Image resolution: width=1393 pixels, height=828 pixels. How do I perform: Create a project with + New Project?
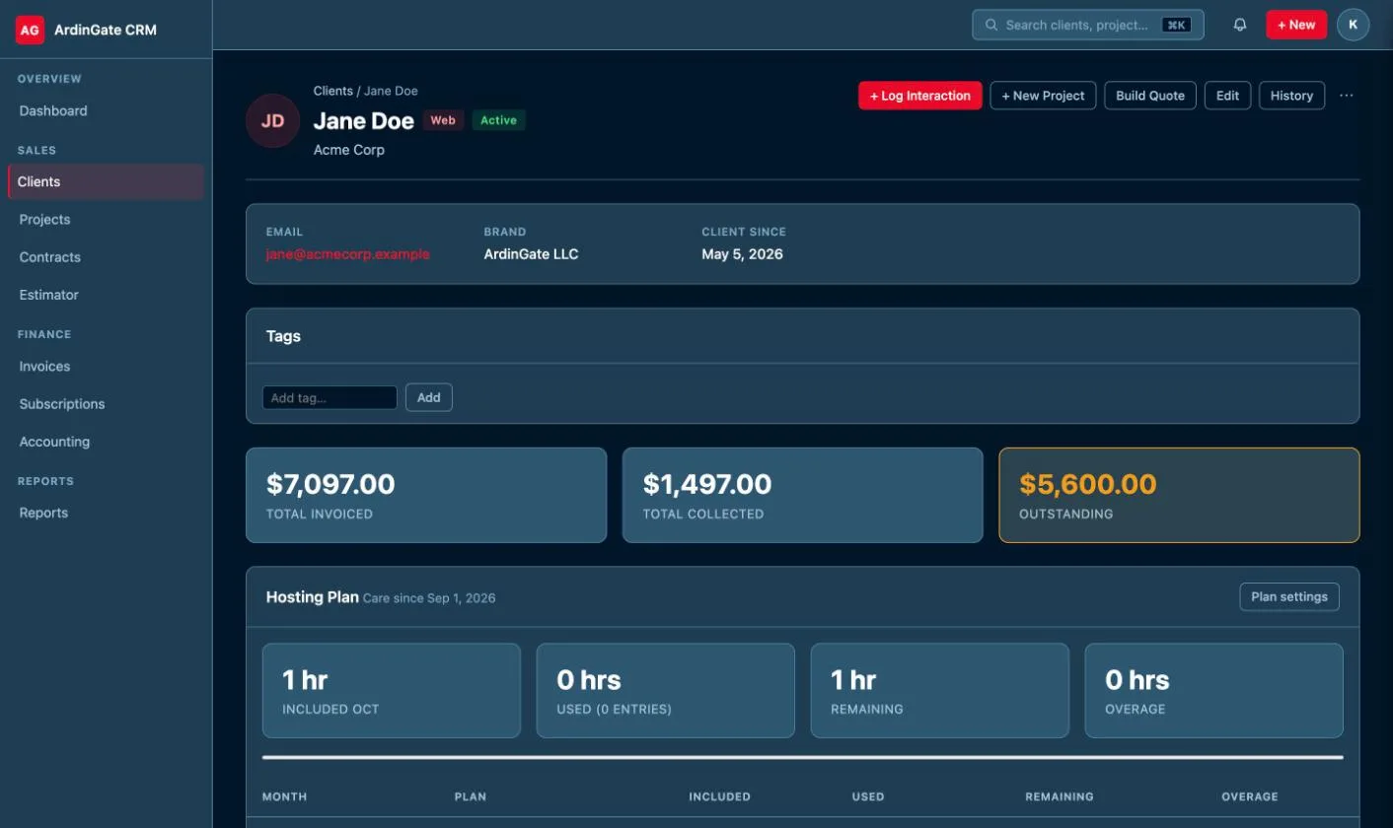(1043, 96)
